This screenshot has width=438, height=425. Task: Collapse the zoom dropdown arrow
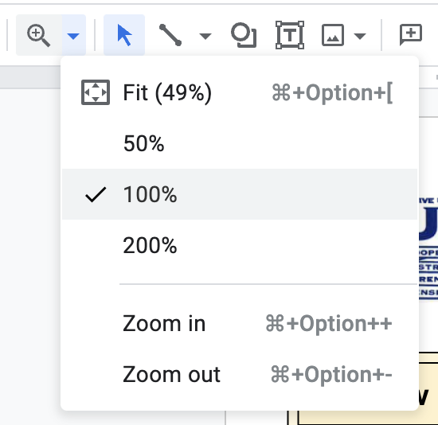[73, 36]
